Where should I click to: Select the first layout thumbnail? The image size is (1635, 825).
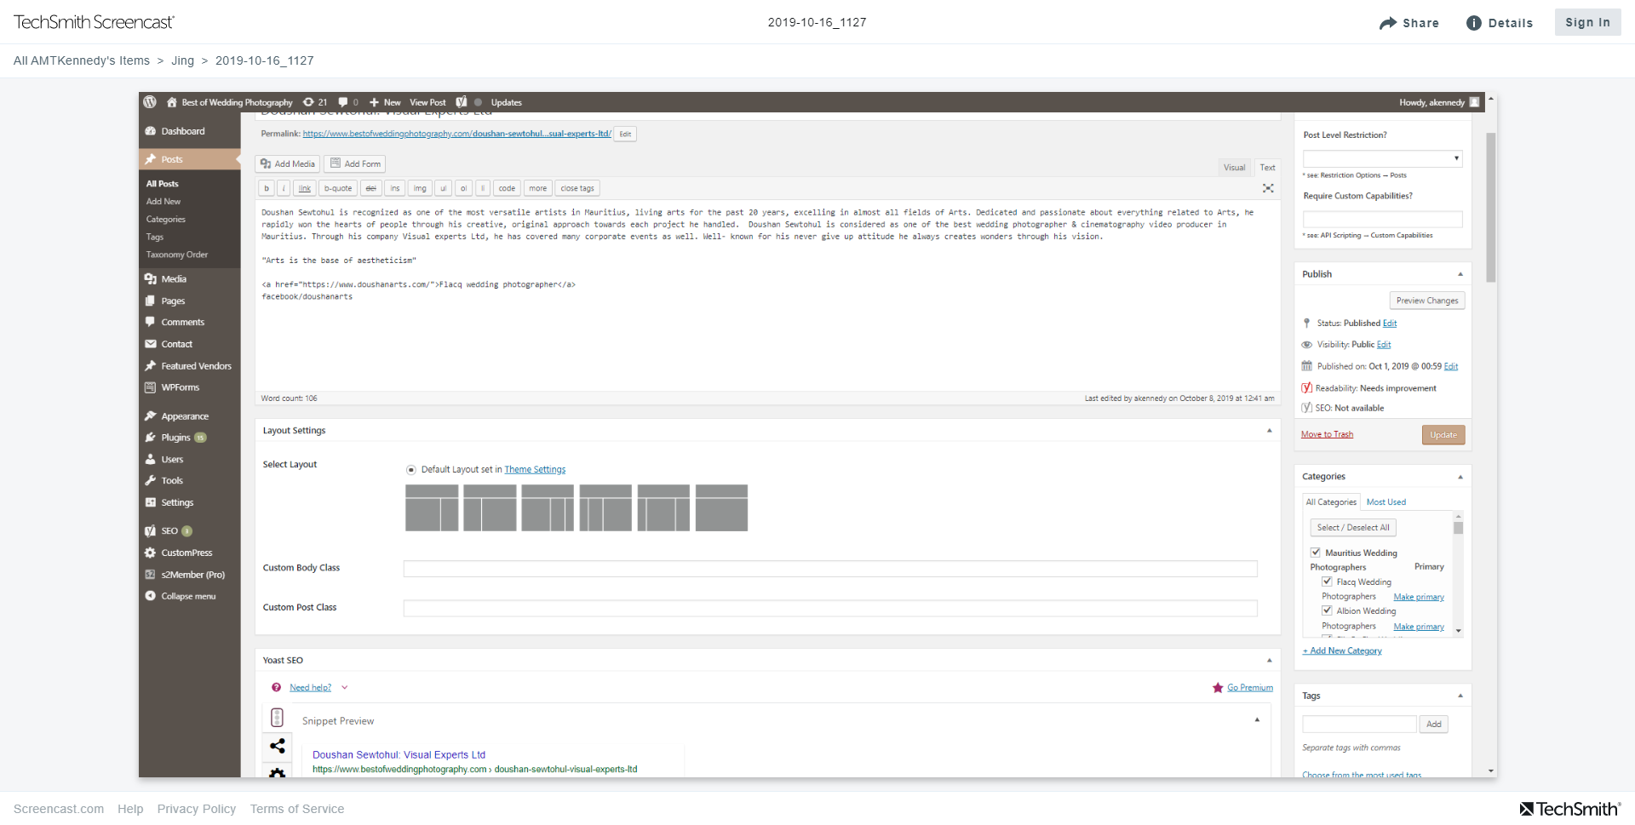432,508
